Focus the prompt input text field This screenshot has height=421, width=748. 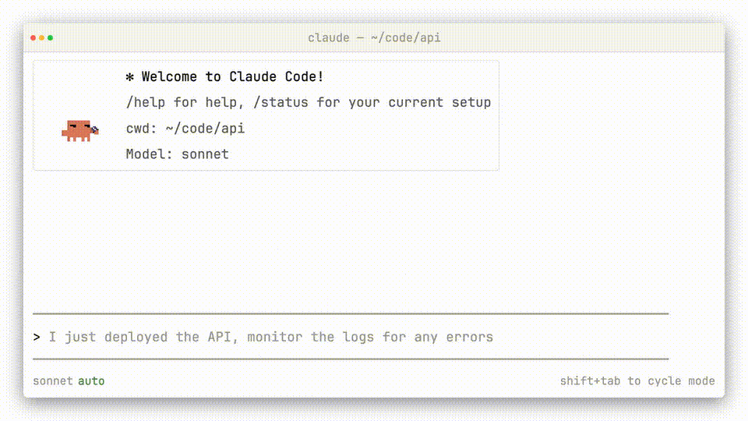point(312,337)
